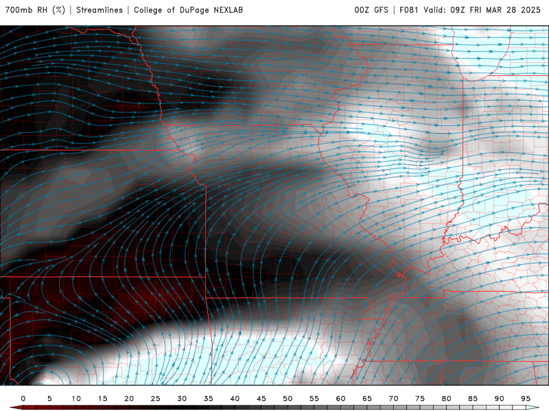Click the 'Valid: 09Z FRI MAR 28 2025' text
This screenshot has height=411, width=549.
tap(482, 10)
